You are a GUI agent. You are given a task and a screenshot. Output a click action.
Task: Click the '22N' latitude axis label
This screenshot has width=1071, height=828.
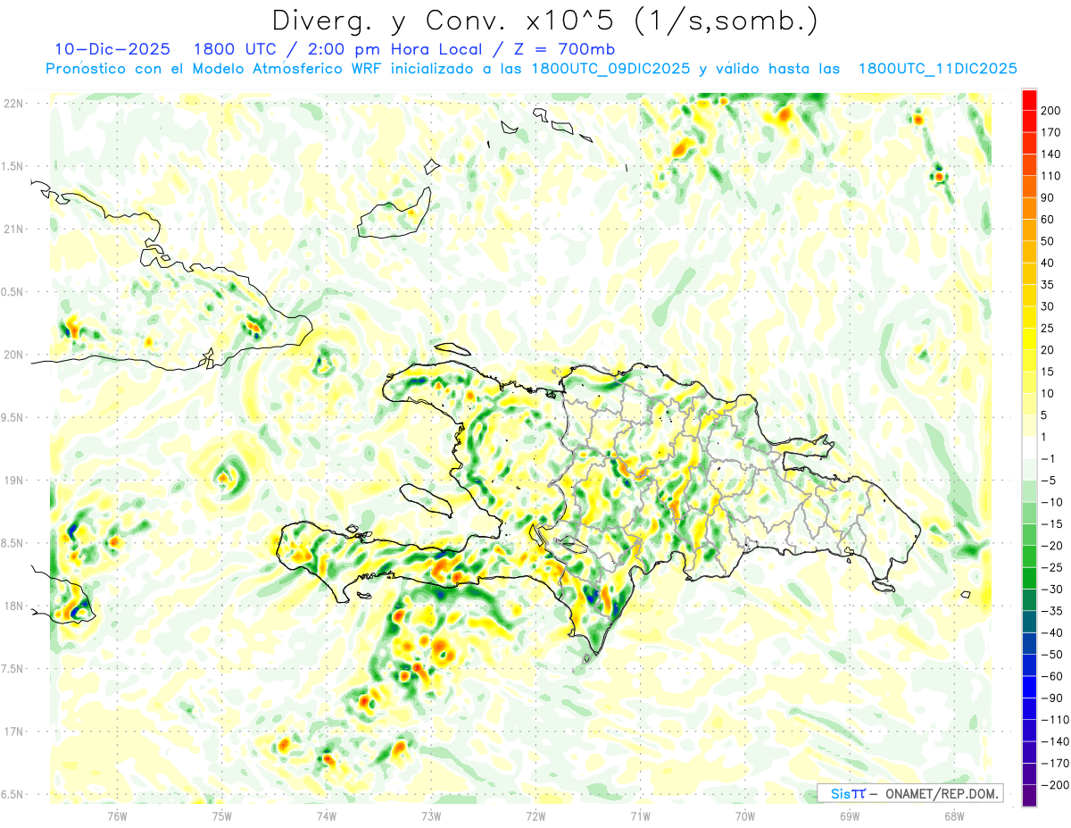14,103
